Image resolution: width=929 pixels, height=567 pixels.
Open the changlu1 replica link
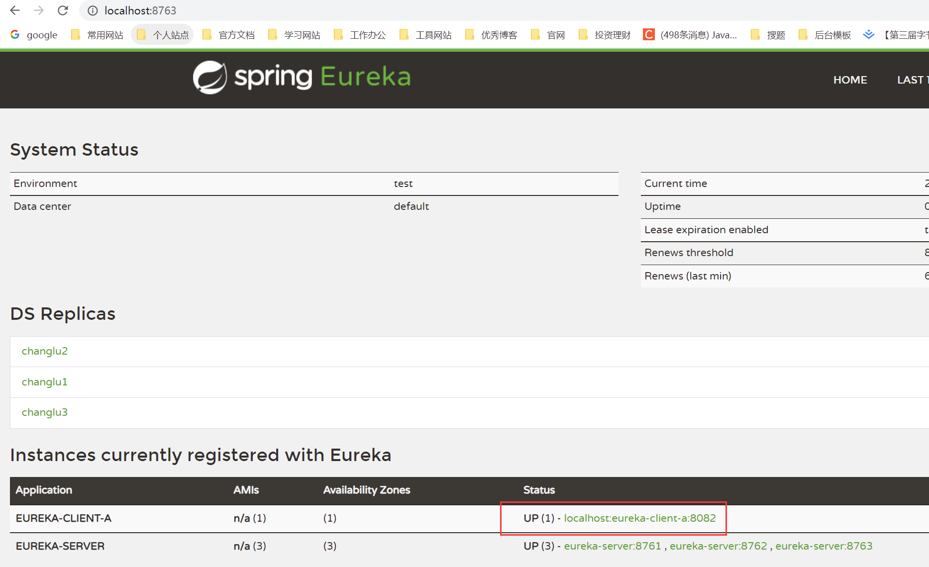click(45, 382)
